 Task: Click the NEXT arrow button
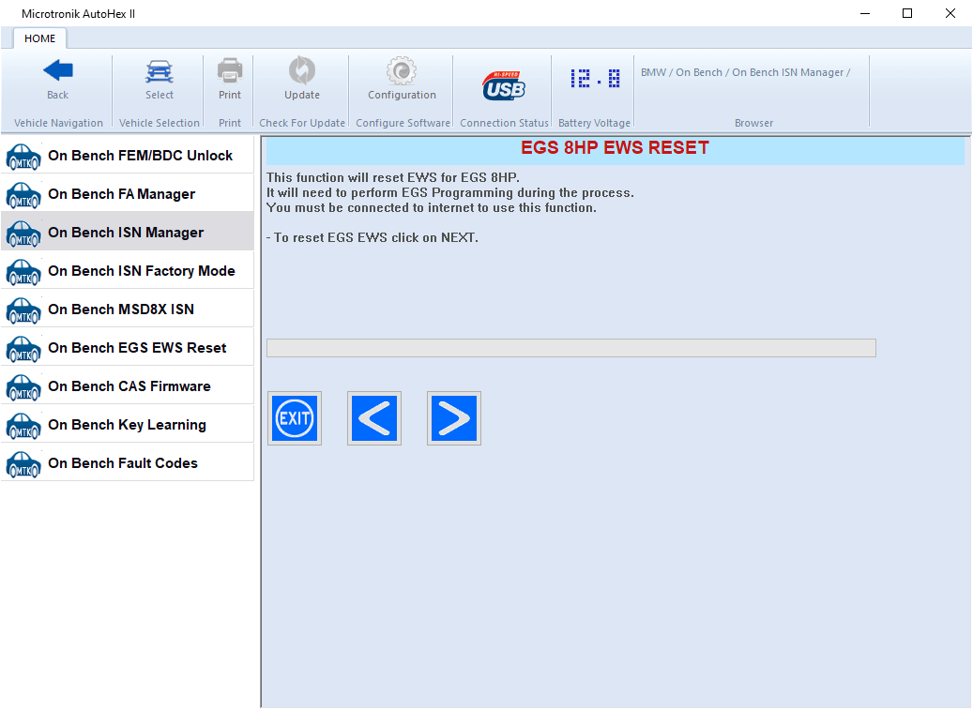coord(454,418)
